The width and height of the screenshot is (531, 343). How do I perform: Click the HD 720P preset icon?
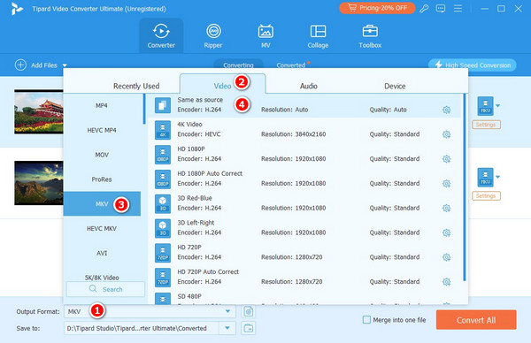pyautogui.click(x=163, y=253)
